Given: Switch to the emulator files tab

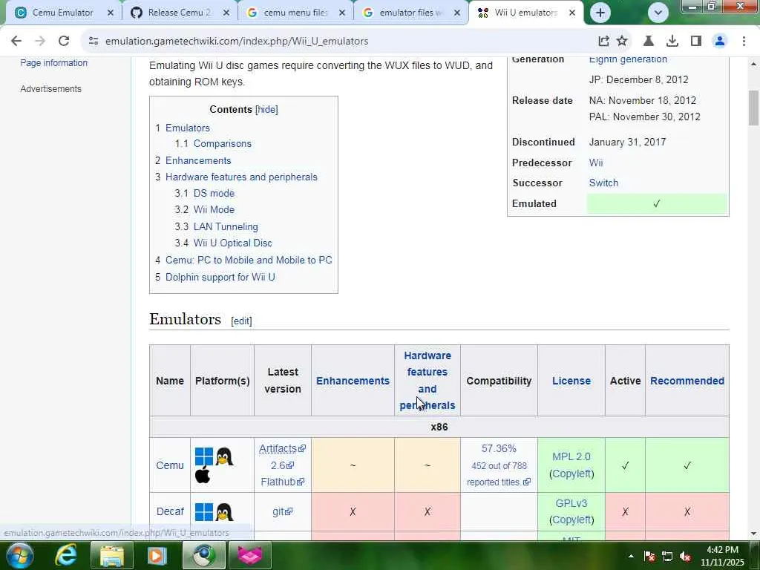Looking at the screenshot, I should coord(410,13).
